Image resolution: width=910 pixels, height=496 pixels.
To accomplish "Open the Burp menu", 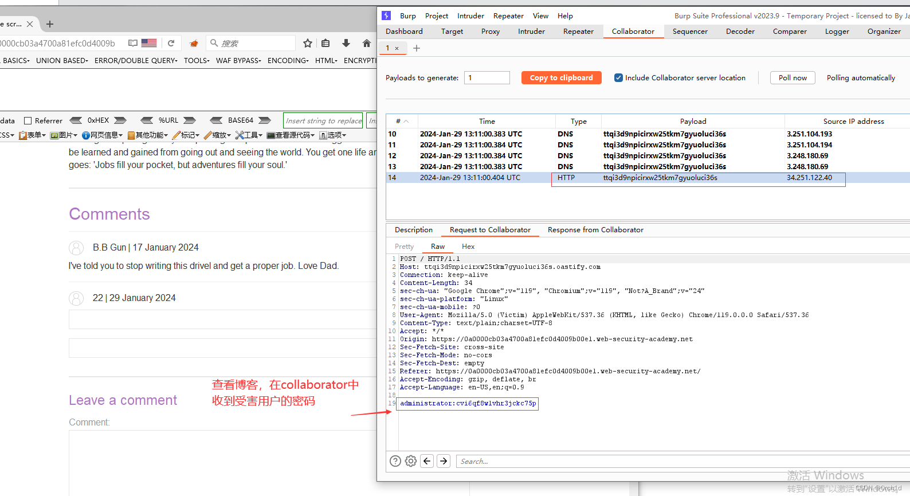I will (x=408, y=16).
